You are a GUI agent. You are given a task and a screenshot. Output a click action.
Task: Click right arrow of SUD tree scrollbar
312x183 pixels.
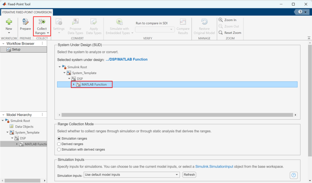coord(296,115)
